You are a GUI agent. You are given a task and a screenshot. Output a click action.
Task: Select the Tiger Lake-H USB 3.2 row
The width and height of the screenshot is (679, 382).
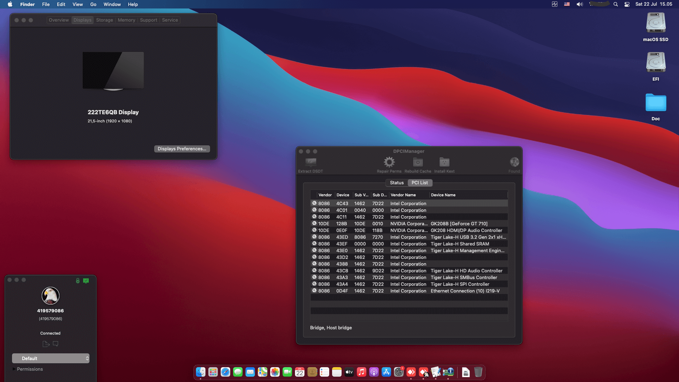[x=409, y=237]
